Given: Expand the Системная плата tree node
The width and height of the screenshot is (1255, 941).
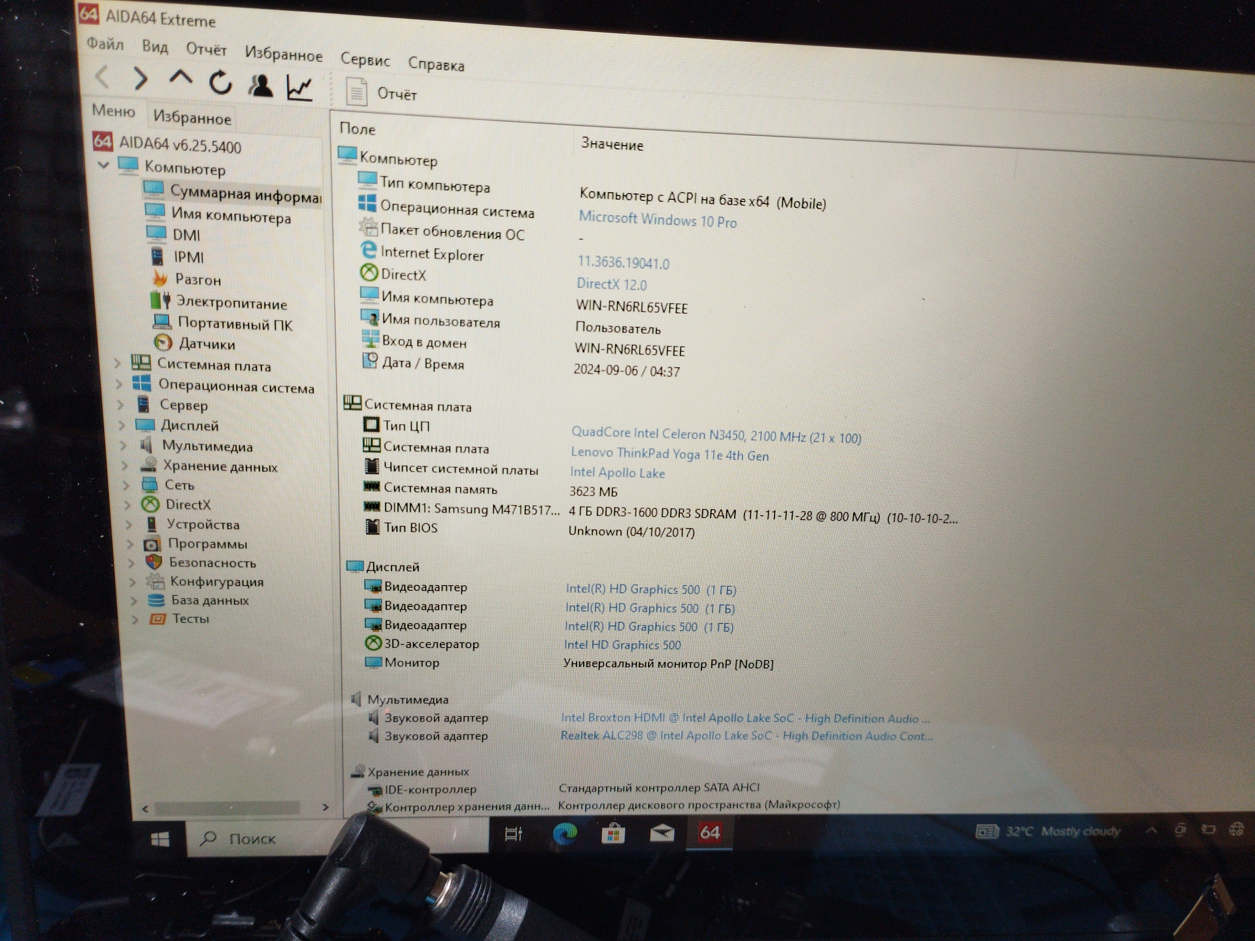Looking at the screenshot, I should pyautogui.click(x=118, y=362).
